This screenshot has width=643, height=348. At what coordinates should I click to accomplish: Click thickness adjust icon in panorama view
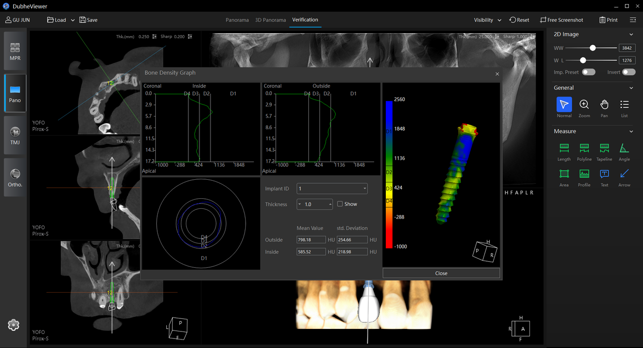point(497,37)
